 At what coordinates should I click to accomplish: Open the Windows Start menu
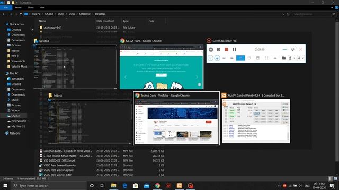click(5, 185)
